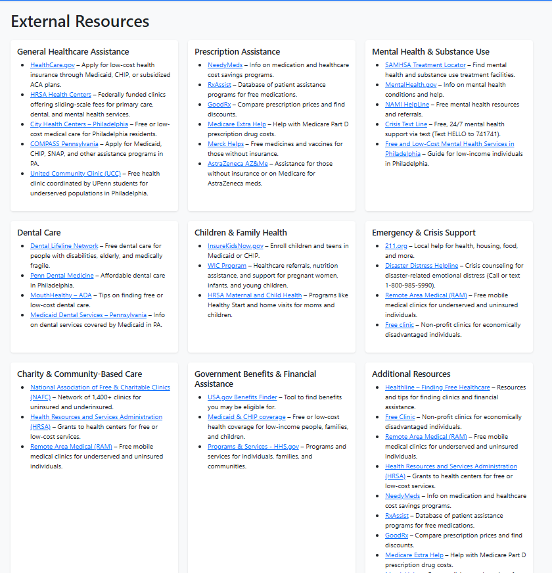Click the Children & Family Health heading
This screenshot has width=552, height=573.
(241, 233)
